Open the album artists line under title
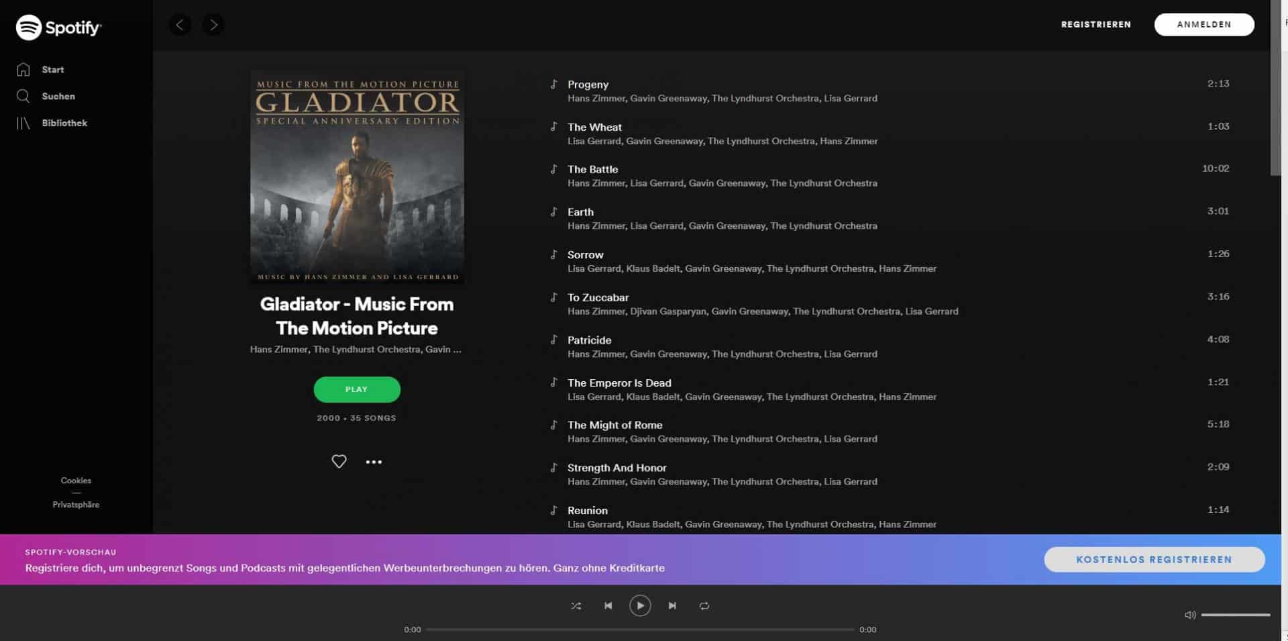This screenshot has width=1288, height=641. (356, 350)
